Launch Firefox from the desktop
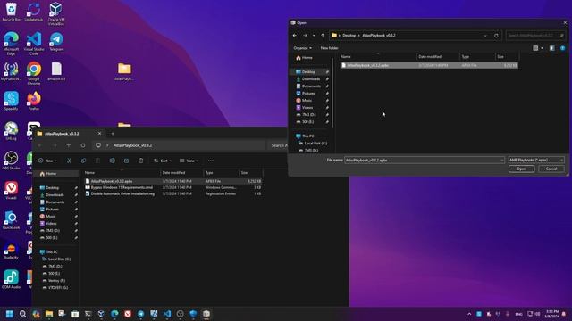The width and height of the screenshot is (572, 321). click(x=34, y=101)
